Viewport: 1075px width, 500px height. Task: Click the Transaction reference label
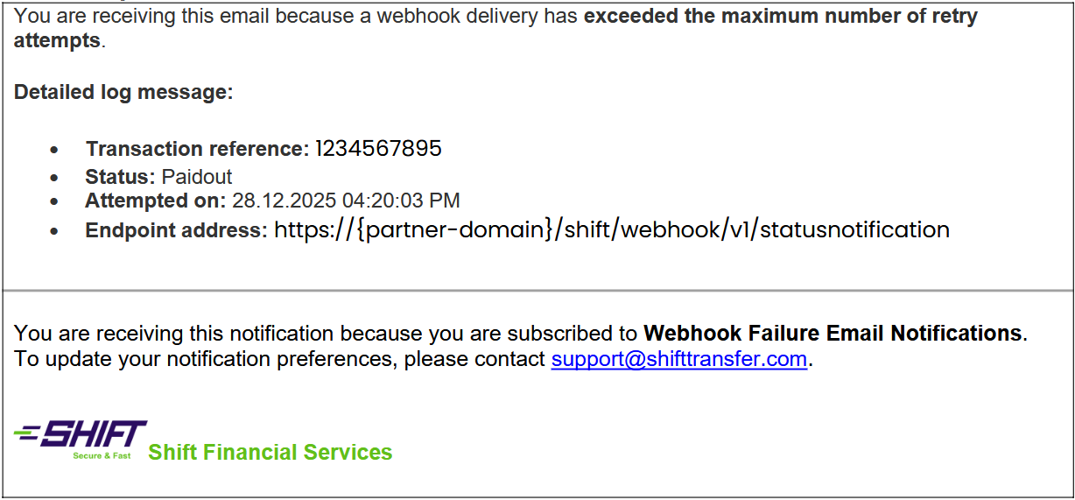pos(197,149)
